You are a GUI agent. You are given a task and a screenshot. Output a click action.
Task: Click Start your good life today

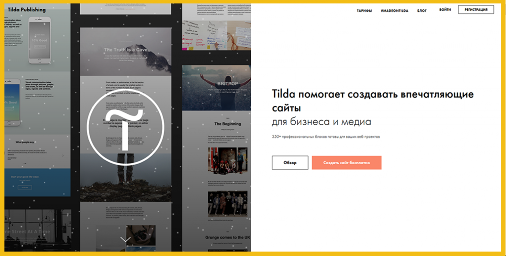[25, 177]
